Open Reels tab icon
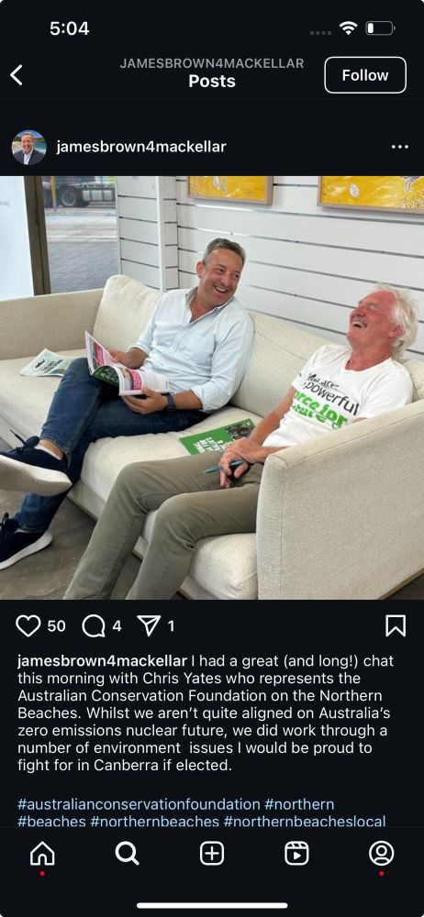This screenshot has width=424, height=917. [x=297, y=854]
